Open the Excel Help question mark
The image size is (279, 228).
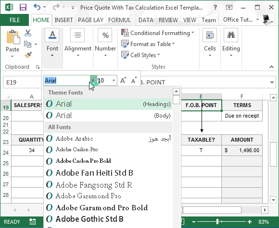[x=215, y=7]
